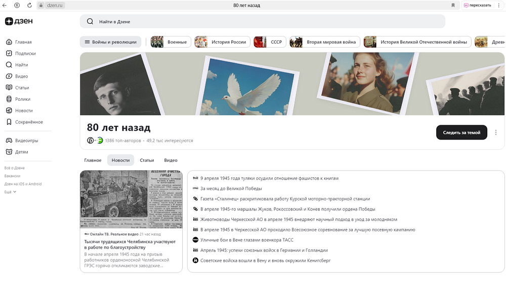Open news link За месяц до Великой Победы
This screenshot has height=285, width=506.
point(231,189)
